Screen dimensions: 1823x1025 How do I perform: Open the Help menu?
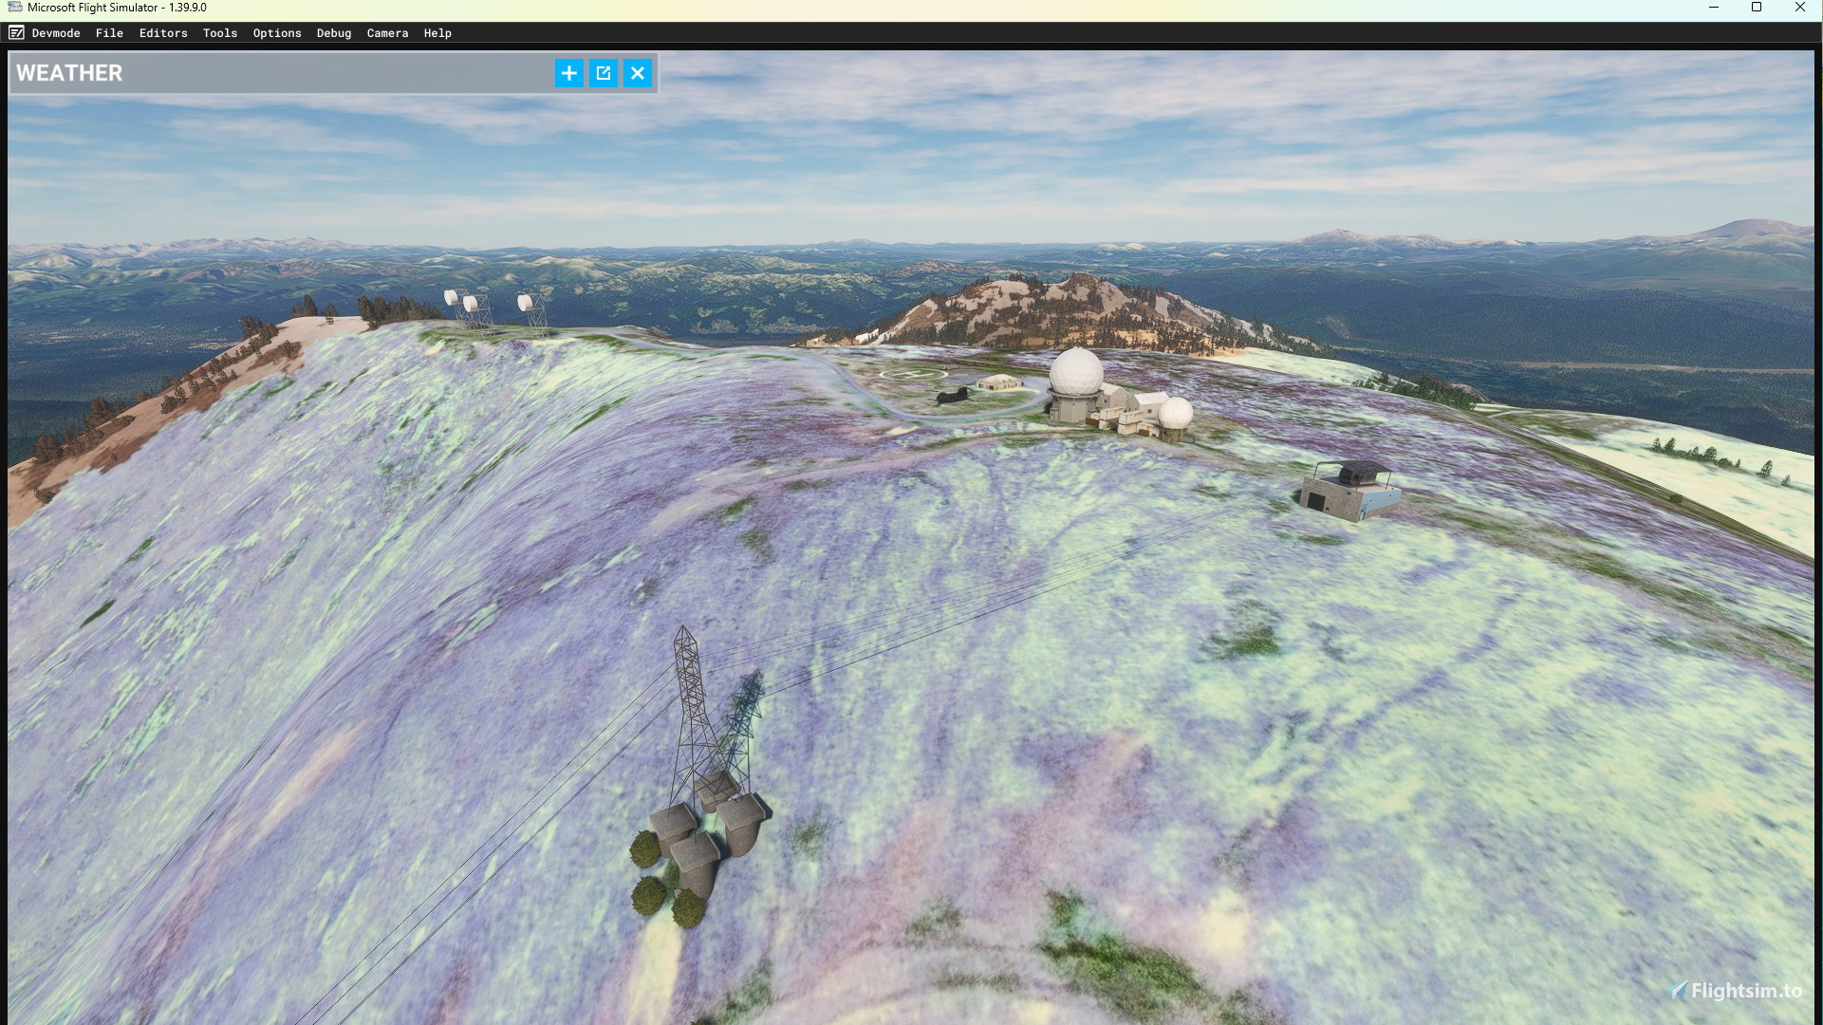[x=437, y=33]
